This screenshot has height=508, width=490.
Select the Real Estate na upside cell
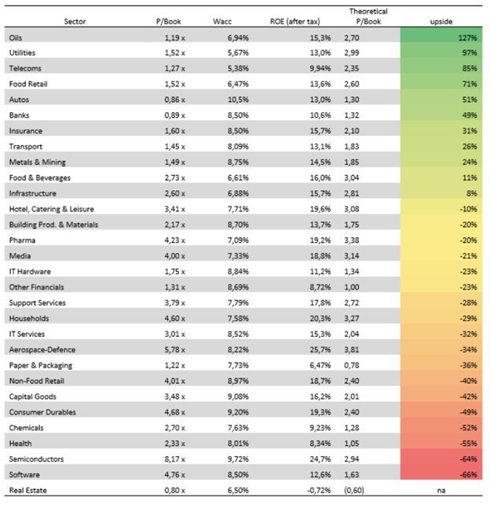pyautogui.click(x=441, y=491)
